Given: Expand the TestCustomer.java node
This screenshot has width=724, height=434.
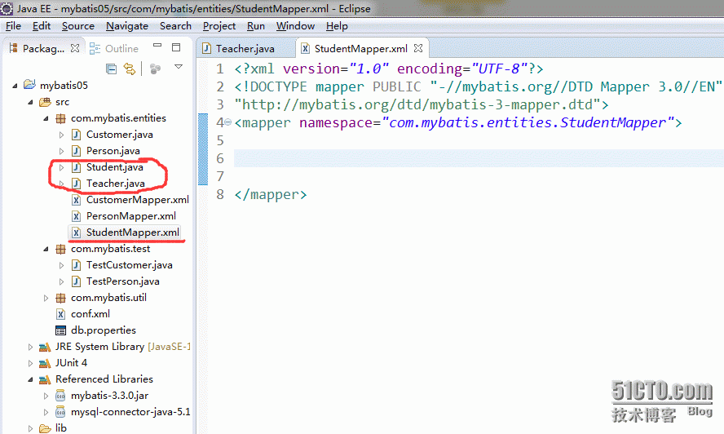Looking at the screenshot, I should point(61,265).
